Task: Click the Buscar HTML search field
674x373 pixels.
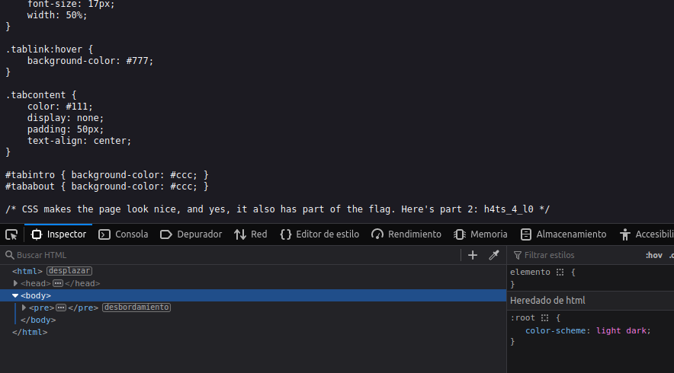Action: [x=229, y=255]
